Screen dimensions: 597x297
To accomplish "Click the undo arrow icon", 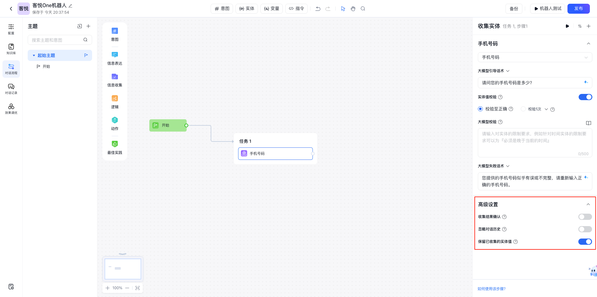I will click(x=318, y=9).
